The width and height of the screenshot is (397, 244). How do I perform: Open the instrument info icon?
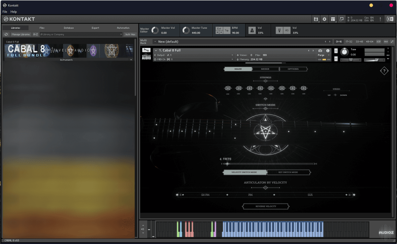tap(328, 51)
